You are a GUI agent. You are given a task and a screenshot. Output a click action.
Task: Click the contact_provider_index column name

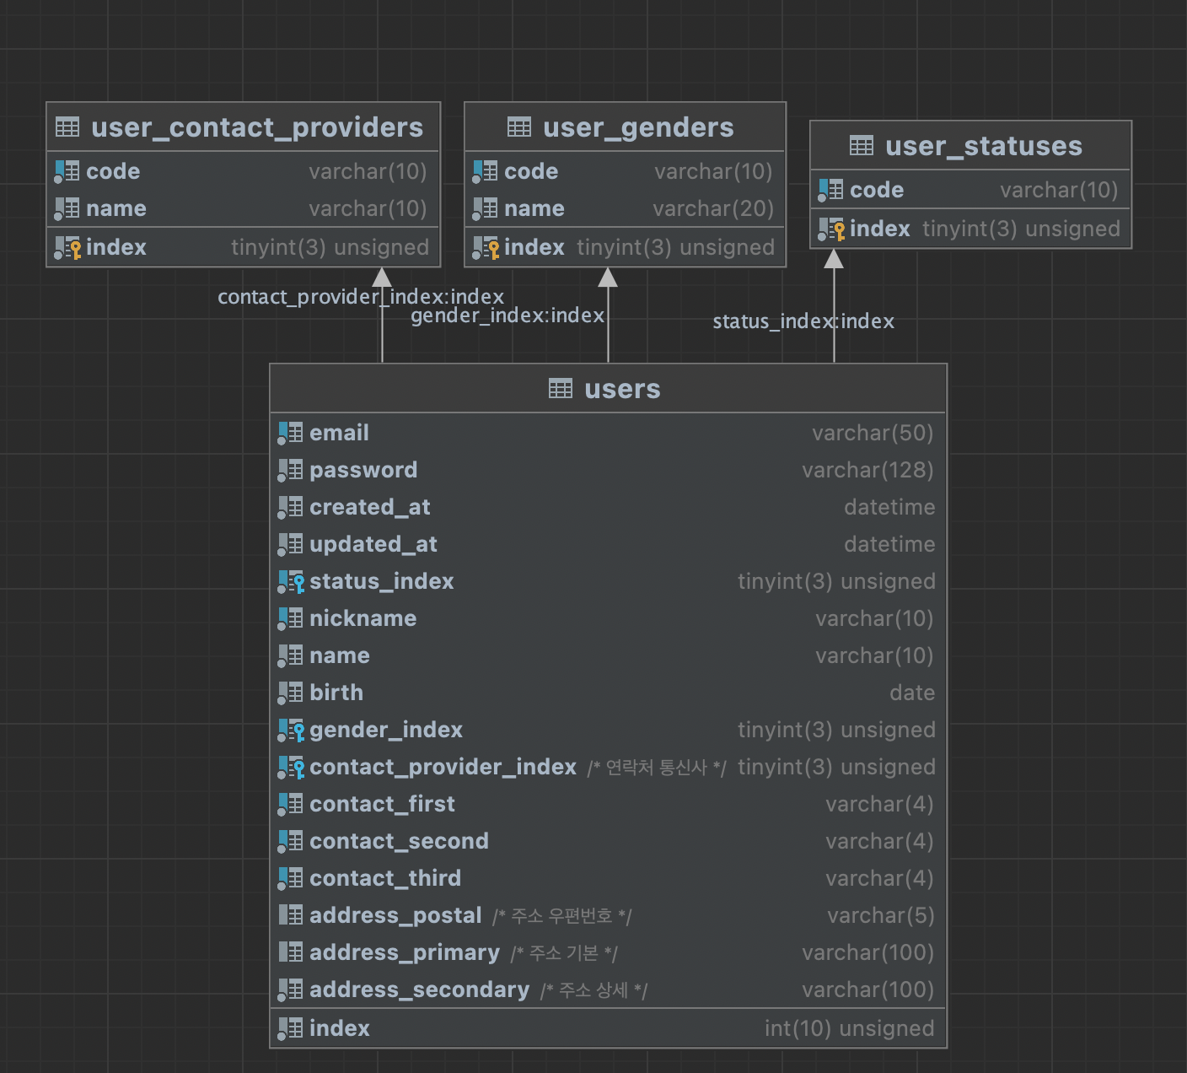tap(443, 767)
